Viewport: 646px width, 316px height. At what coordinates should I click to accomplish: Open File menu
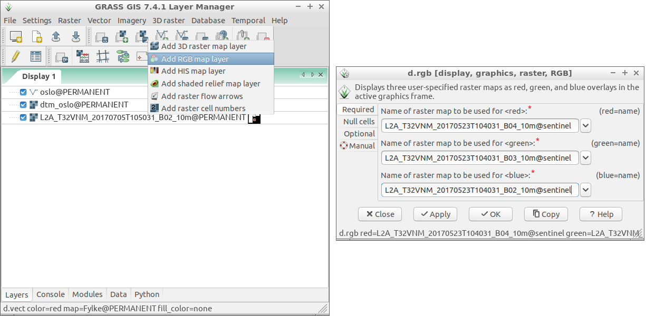click(x=10, y=21)
